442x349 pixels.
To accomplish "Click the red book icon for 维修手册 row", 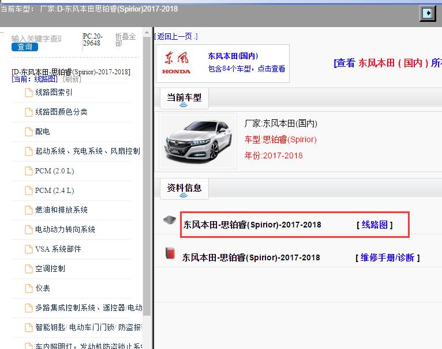I will (x=170, y=253).
